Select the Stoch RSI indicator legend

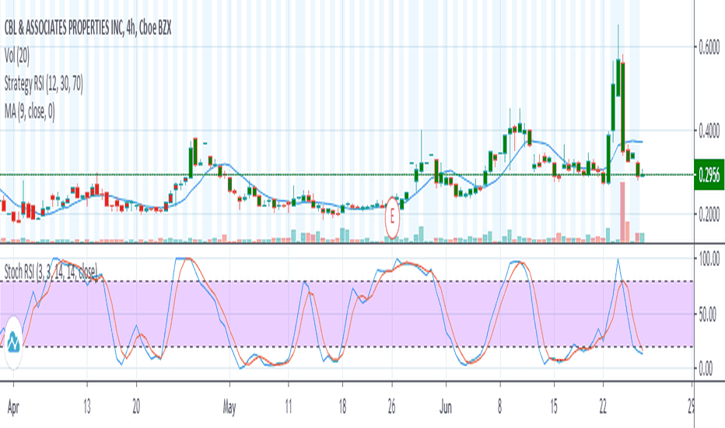pos(51,272)
